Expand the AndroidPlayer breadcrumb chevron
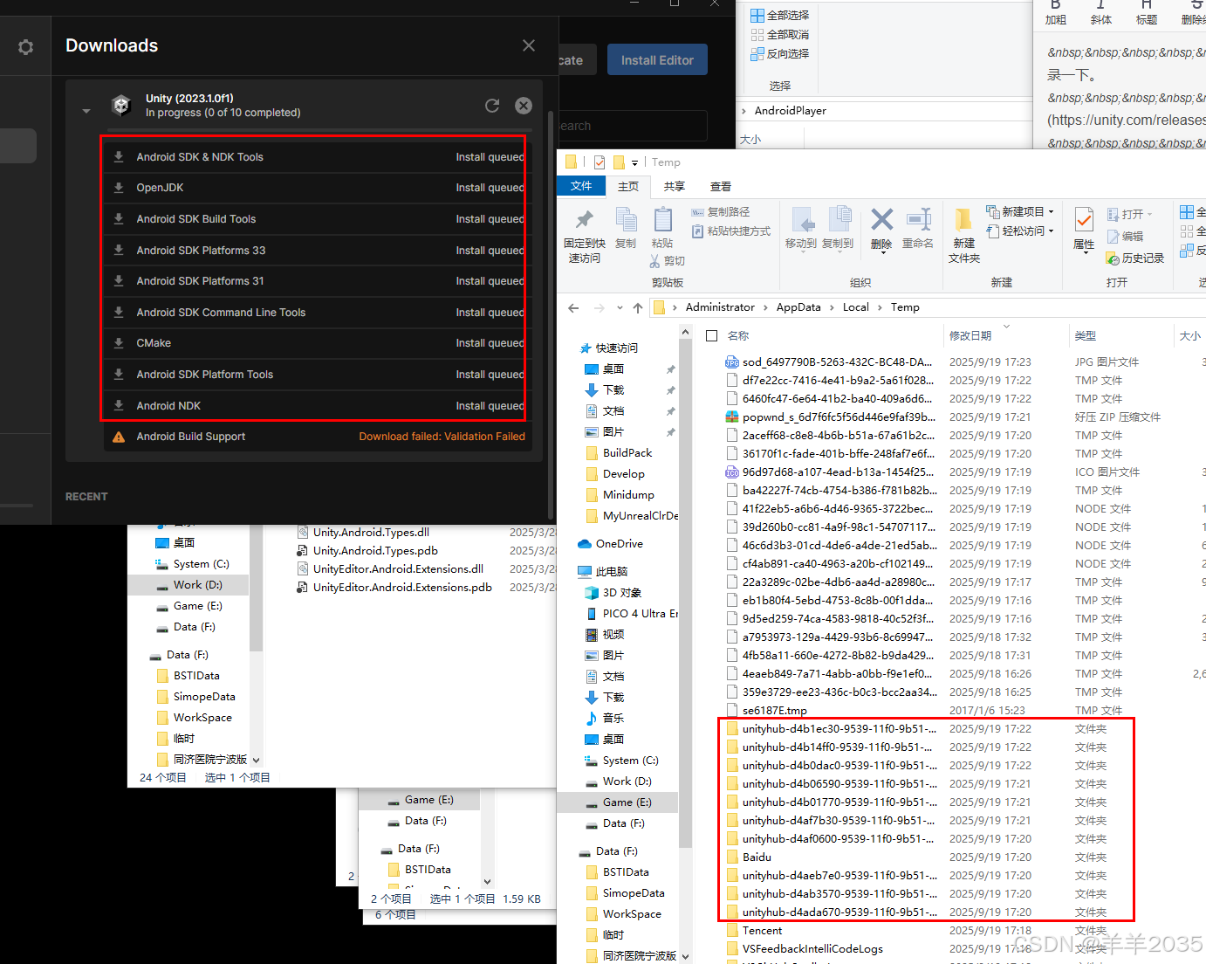1206x964 pixels. [743, 111]
